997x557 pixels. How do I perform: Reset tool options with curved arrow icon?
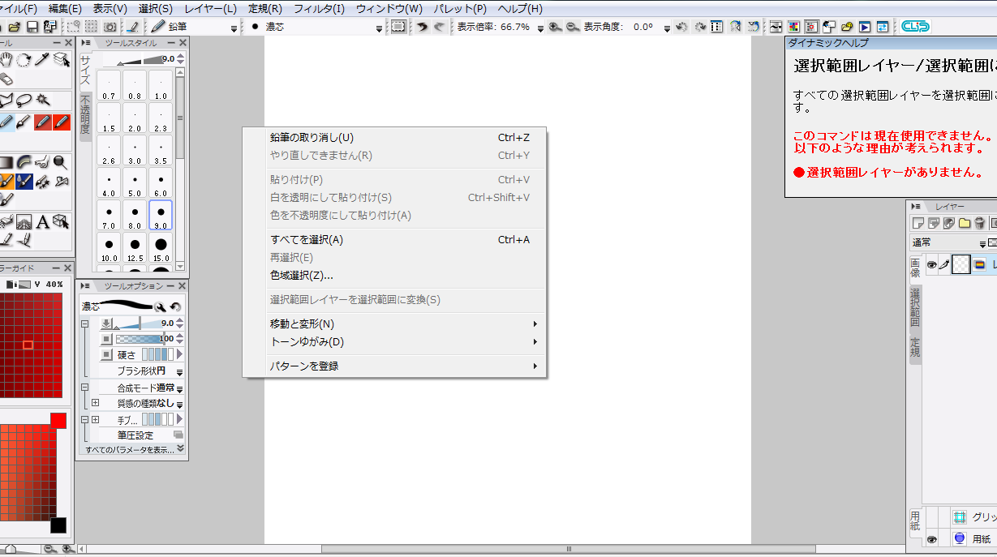tap(175, 306)
